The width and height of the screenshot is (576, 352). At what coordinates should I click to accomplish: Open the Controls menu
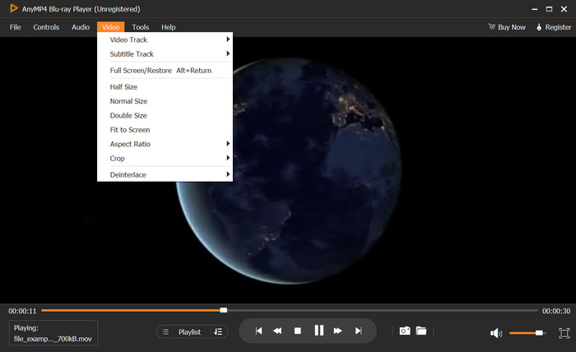(x=46, y=27)
